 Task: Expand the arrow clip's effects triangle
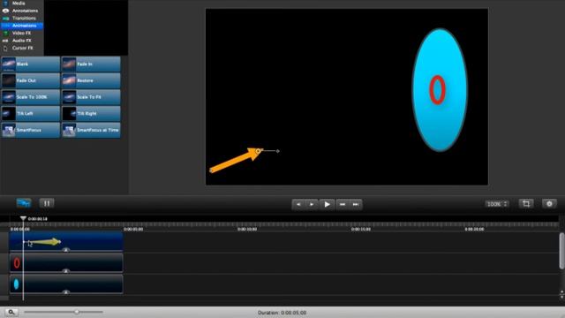click(x=65, y=249)
